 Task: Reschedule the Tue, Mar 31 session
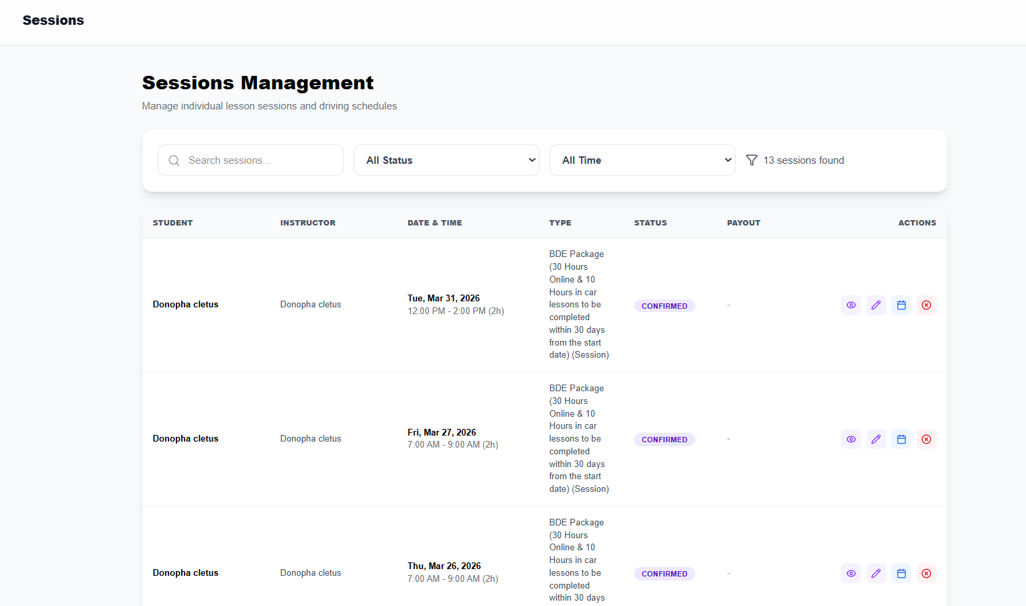901,305
